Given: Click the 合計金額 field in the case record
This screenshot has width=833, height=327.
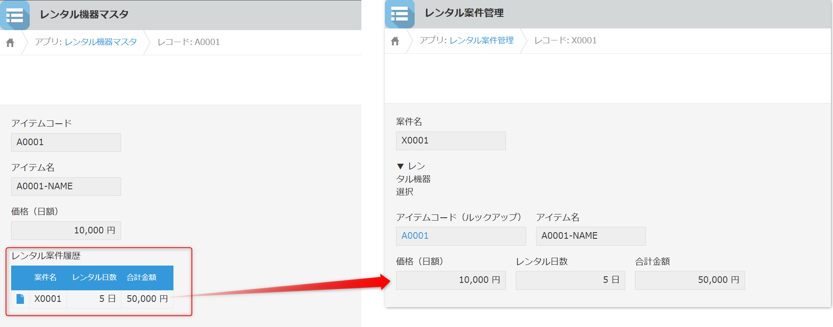Looking at the screenshot, I should [x=690, y=280].
